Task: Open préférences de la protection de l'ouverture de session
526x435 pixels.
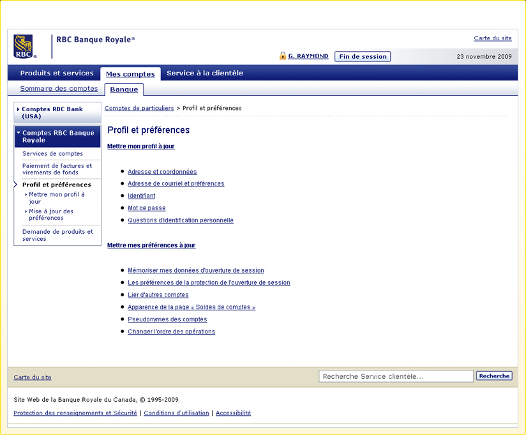Action: click(209, 282)
